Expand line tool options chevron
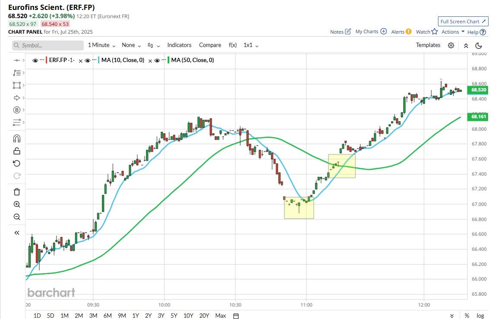Screen dimensions: 492x319 (x=23, y=60)
